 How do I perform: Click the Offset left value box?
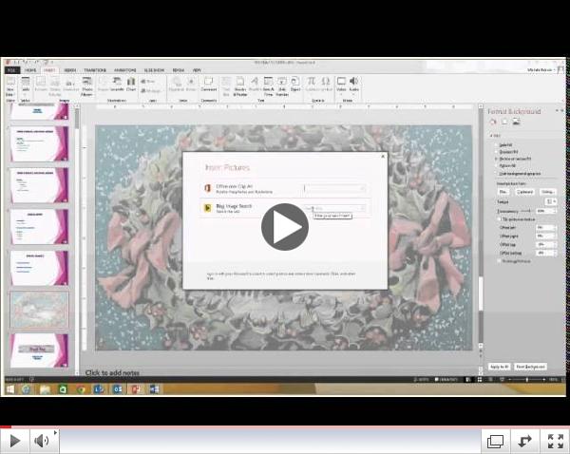click(546, 228)
